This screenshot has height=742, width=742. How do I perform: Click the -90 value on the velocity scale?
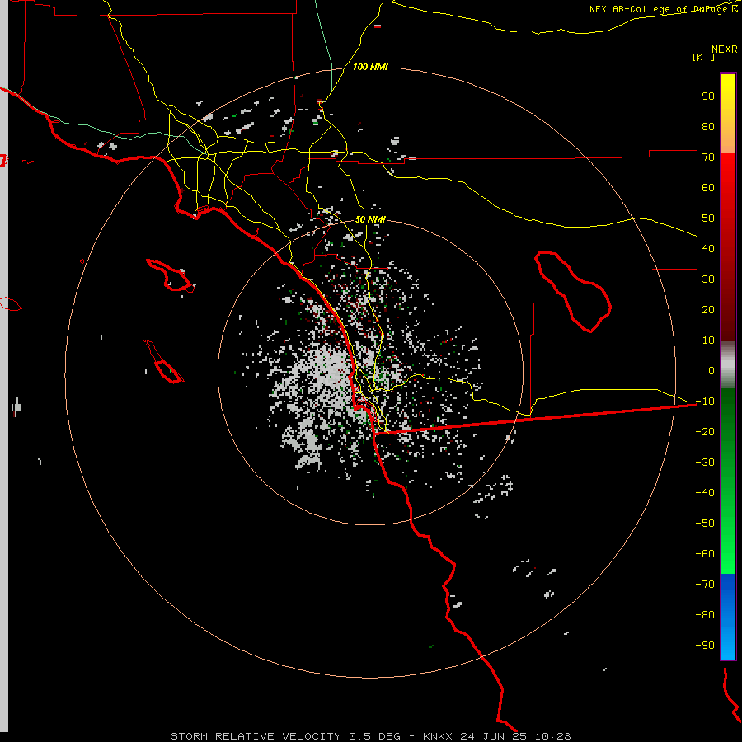(x=705, y=645)
